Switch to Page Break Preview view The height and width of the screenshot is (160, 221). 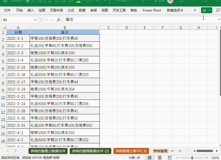(x=169, y=158)
